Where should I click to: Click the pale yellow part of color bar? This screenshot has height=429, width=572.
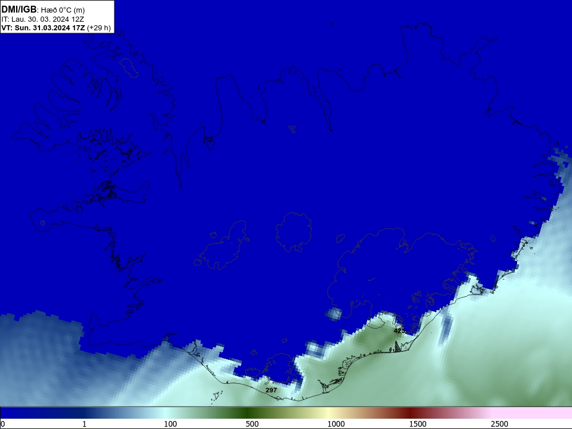click(x=328, y=413)
